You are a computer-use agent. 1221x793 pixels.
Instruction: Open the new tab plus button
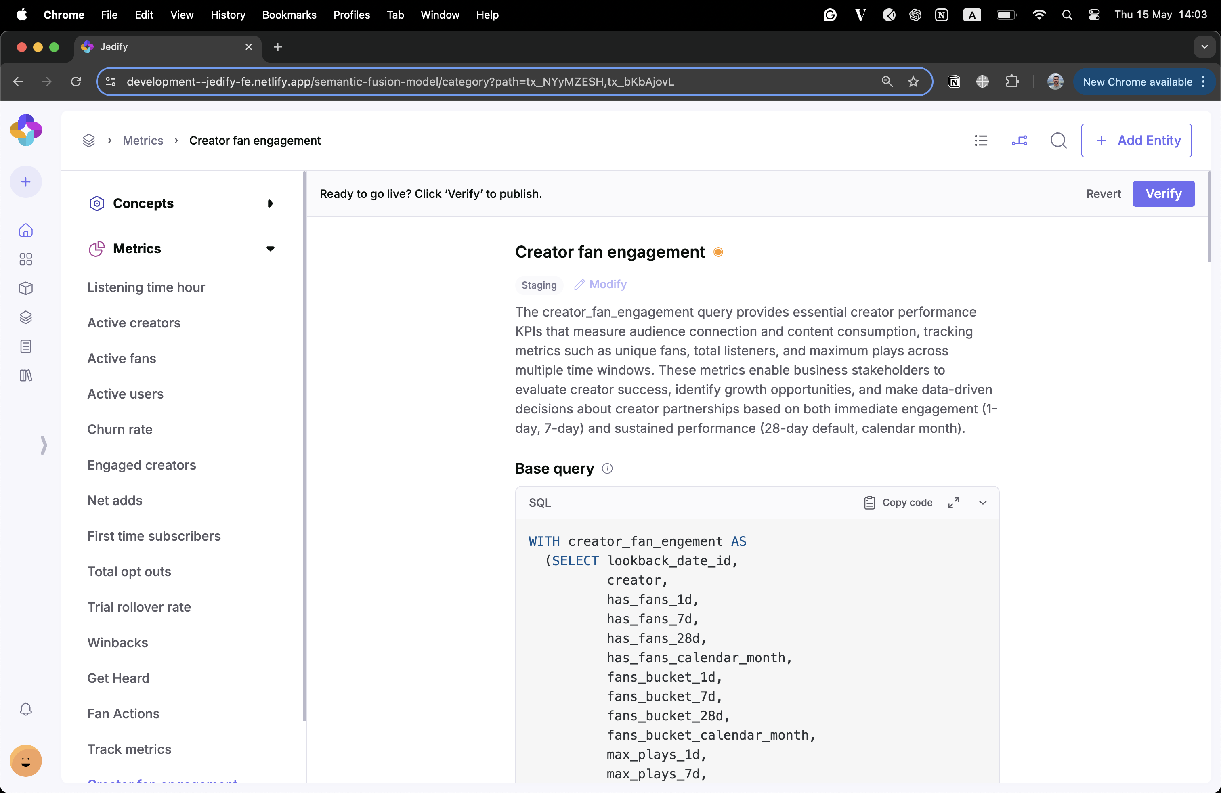coord(277,47)
